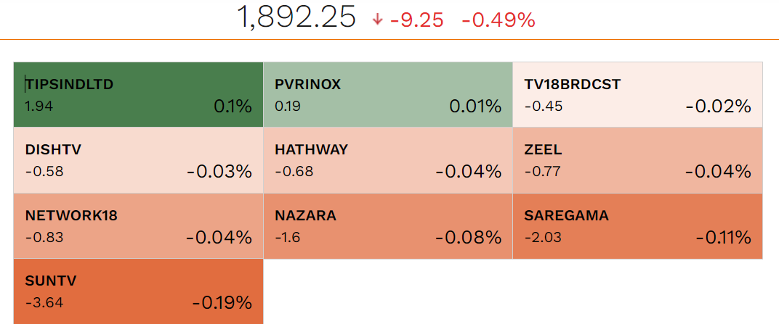This screenshot has height=324, width=779.
Task: Click the -0.11% figure on SAREGAMA
Action: 723,237
